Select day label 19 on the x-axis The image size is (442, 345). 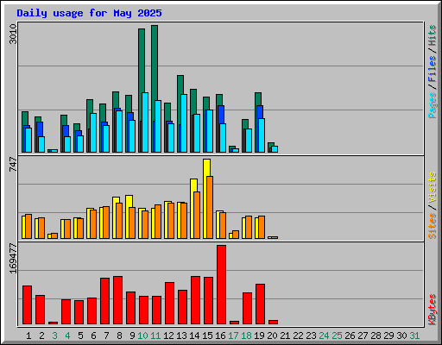coord(259,336)
